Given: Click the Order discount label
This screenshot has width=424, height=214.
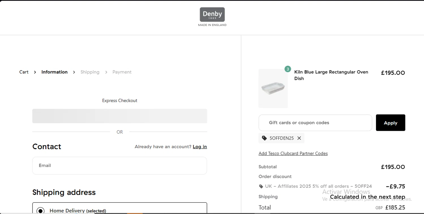Looking at the screenshot, I should coord(275,177).
